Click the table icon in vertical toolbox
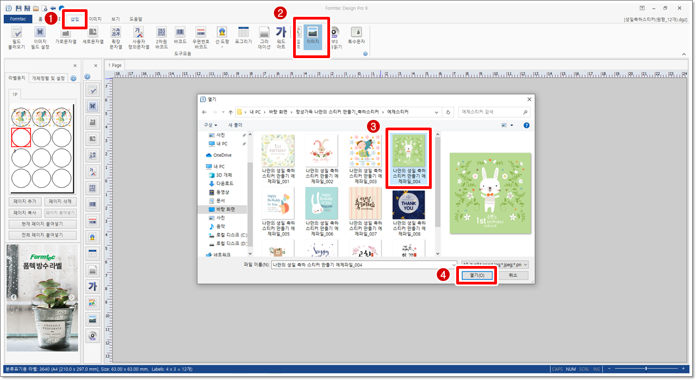 (92, 254)
